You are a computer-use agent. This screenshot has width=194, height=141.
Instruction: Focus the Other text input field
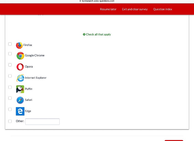pos(42,122)
